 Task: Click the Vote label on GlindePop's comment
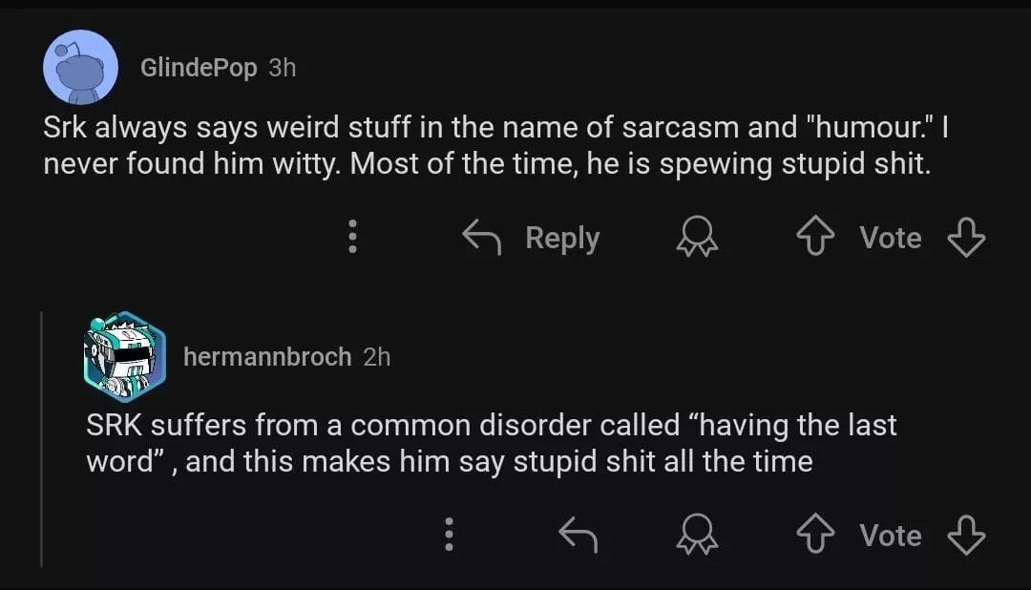pos(890,238)
